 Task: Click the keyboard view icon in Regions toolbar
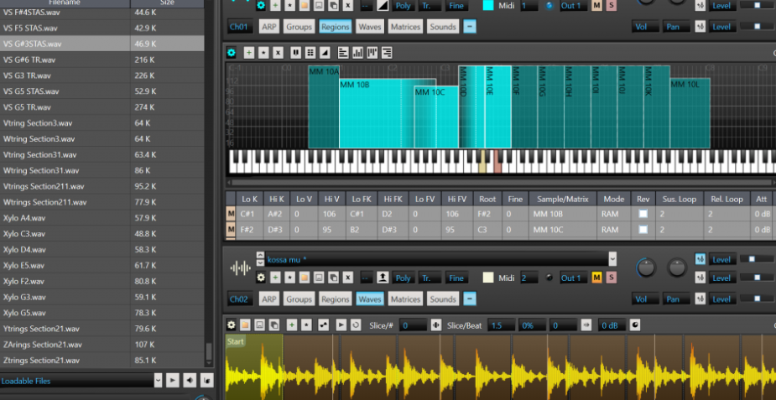click(x=294, y=53)
